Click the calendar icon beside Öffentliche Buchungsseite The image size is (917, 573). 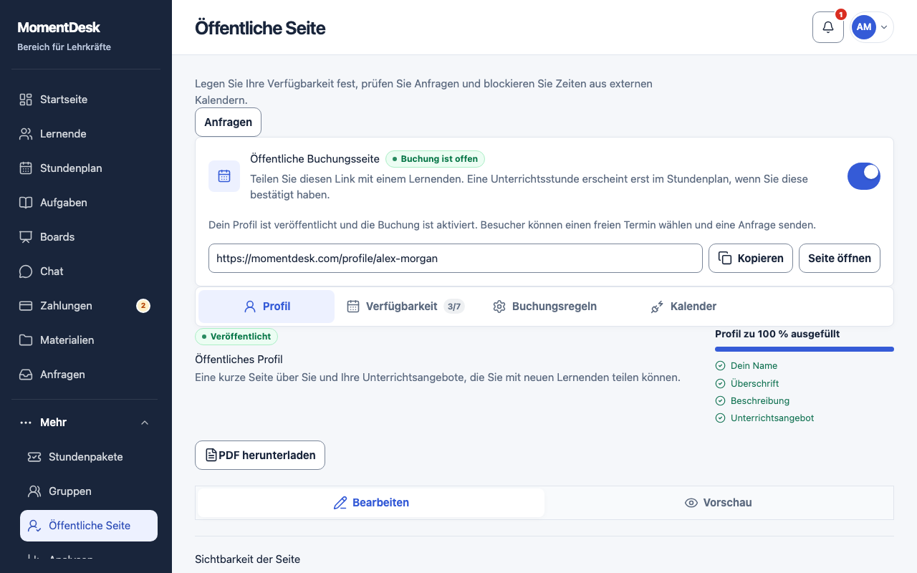(224, 176)
